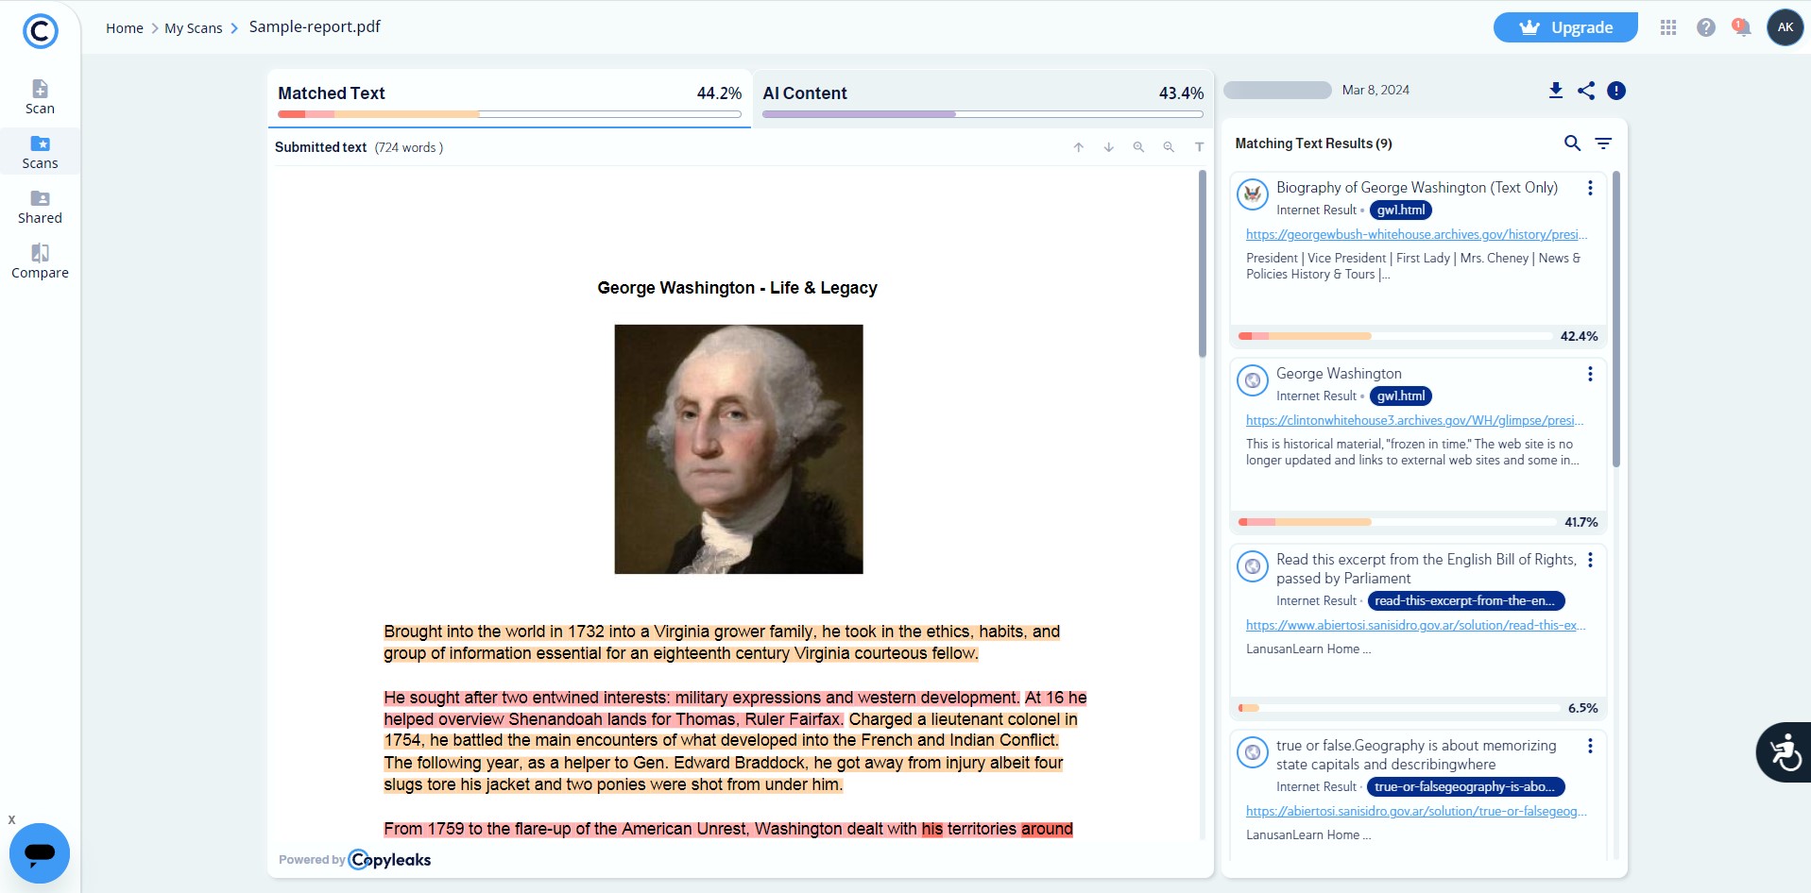This screenshot has height=893, width=1811.
Task: Click the submitted text vertical scrollbar
Action: 1203,264
